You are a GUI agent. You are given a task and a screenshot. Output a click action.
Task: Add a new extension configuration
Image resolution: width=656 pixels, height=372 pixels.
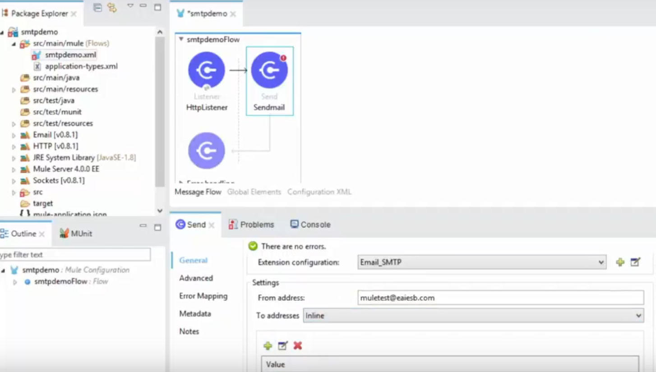click(620, 262)
